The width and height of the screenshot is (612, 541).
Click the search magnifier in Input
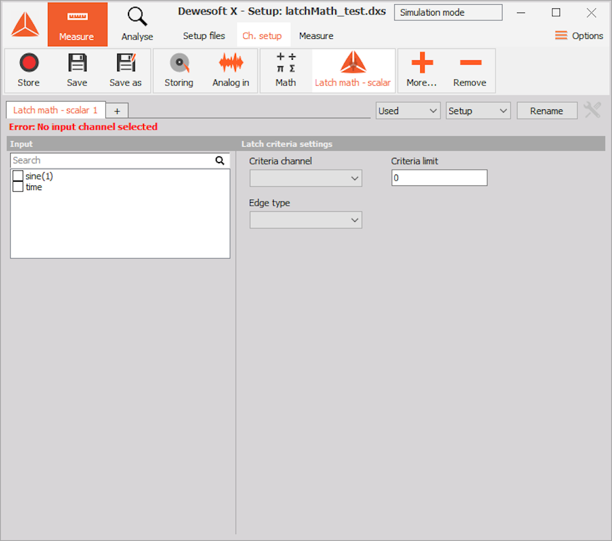[220, 160]
